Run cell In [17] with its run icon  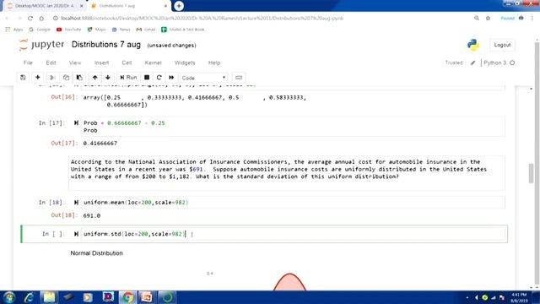tap(76, 122)
